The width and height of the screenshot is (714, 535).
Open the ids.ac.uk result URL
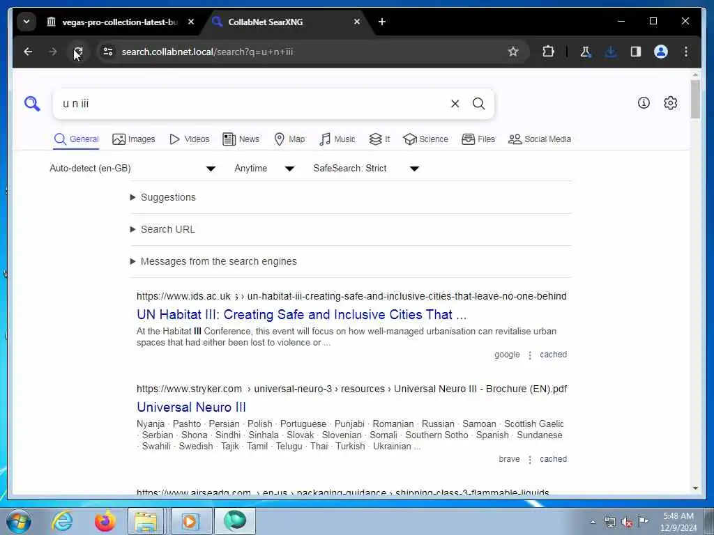click(351, 296)
